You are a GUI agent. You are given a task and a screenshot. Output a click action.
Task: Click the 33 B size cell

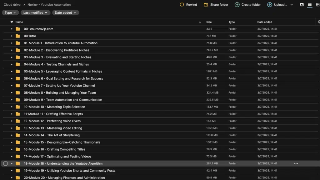(209, 29)
